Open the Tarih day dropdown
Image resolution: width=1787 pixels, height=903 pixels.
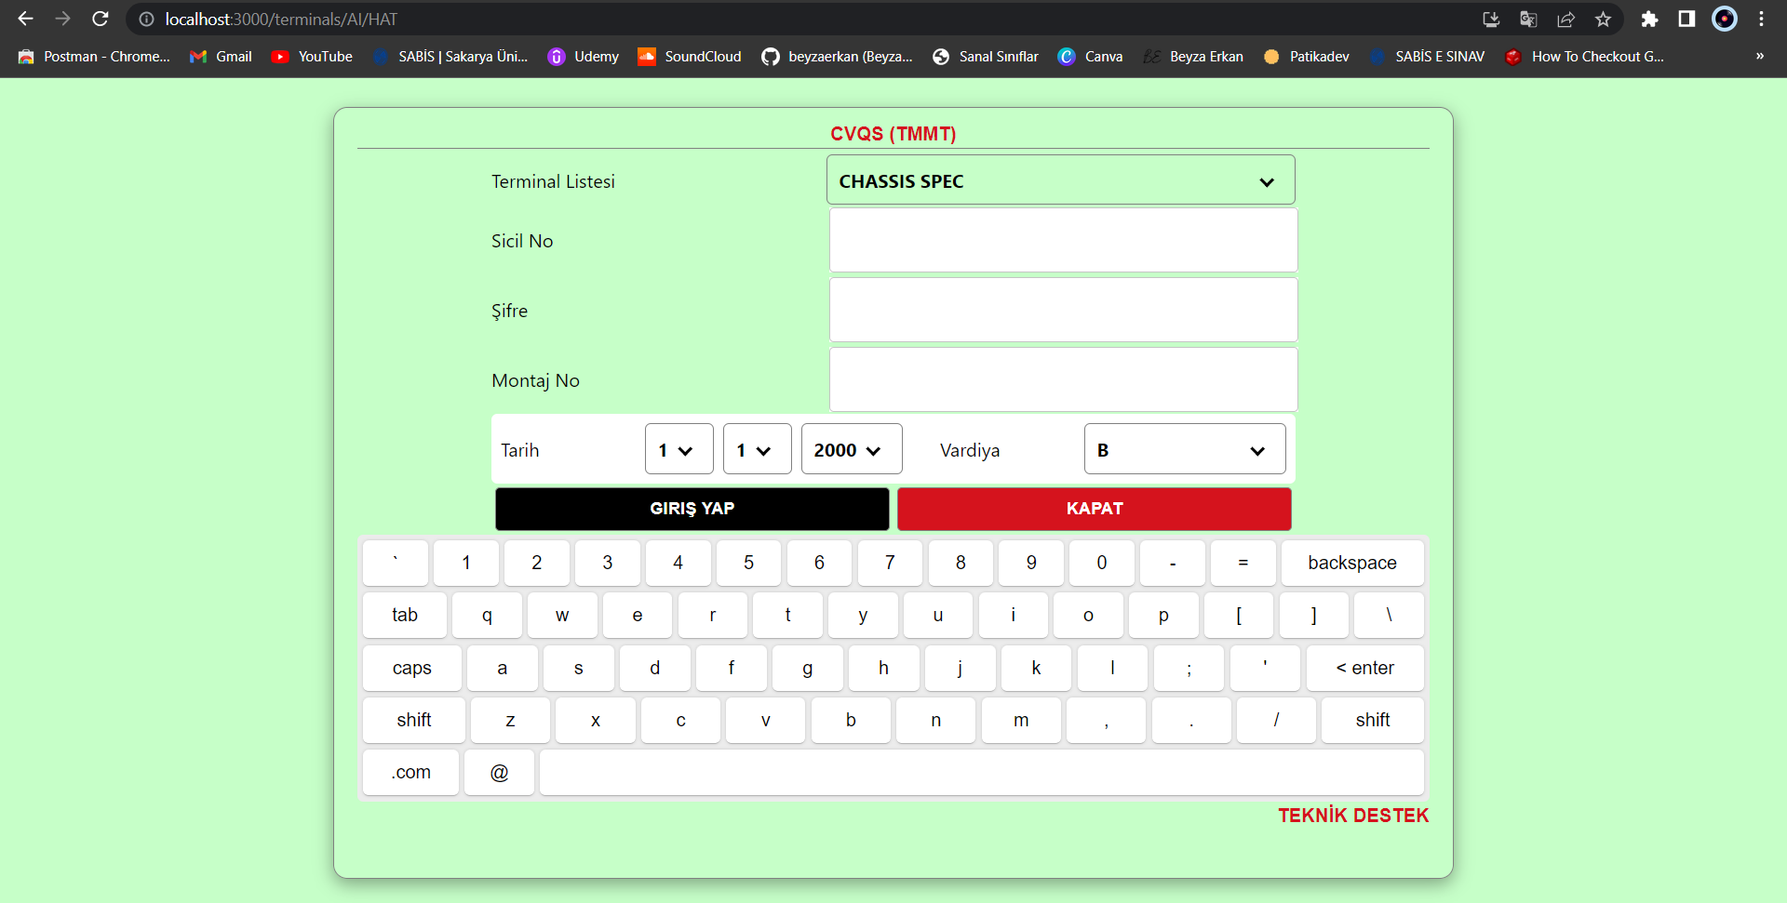pyautogui.click(x=679, y=449)
